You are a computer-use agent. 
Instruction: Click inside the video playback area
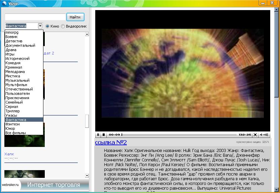click(183, 71)
